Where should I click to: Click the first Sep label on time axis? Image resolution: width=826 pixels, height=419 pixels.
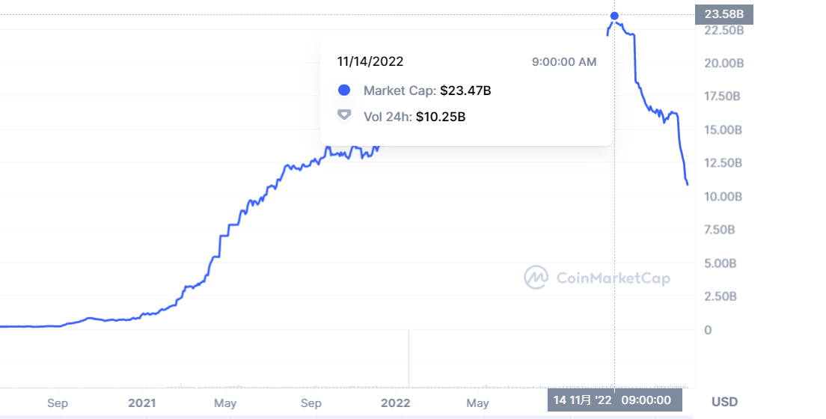point(58,403)
